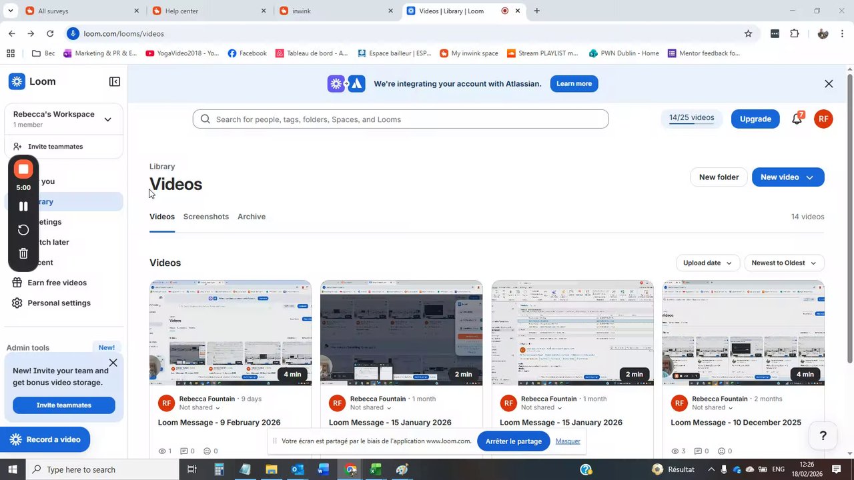Go back with the browser back arrow
This screenshot has height=480, width=854.
[x=11, y=33]
